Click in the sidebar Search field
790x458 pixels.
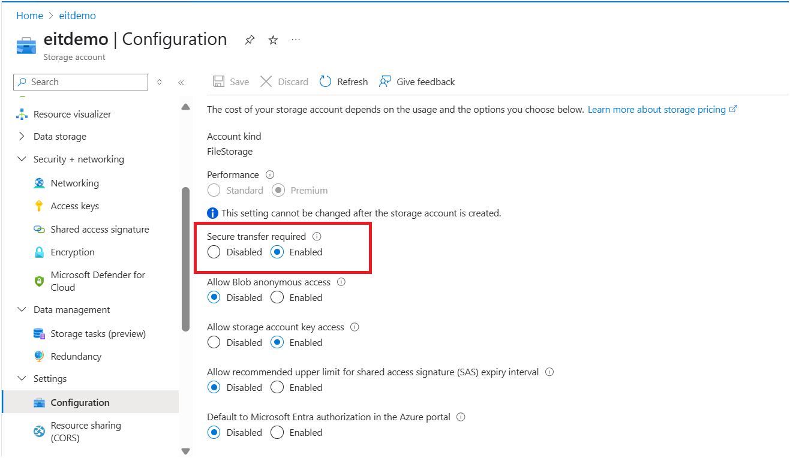pos(80,82)
